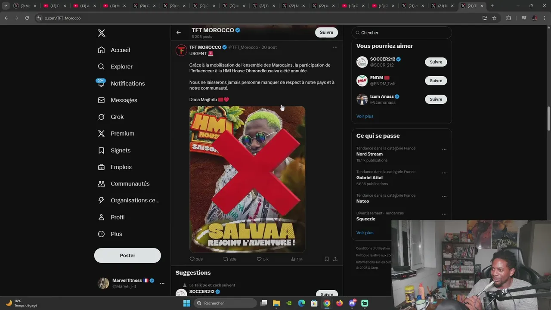The image size is (551, 310).
Task: Open Communautés page
Action: (124, 184)
